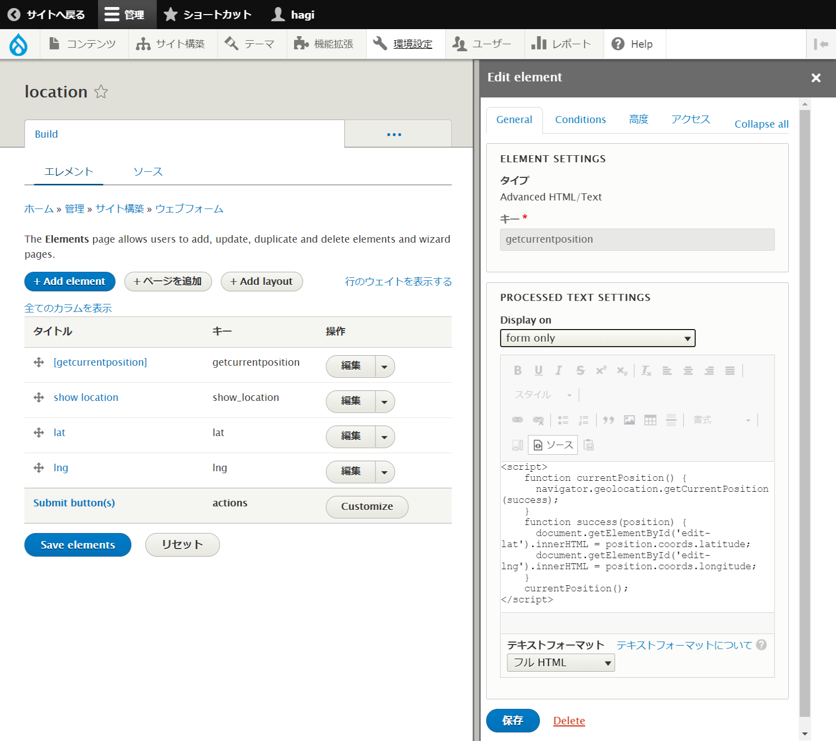Image resolution: width=836 pixels, height=741 pixels.
Task: Insert a horizontal line
Action: pos(671,420)
